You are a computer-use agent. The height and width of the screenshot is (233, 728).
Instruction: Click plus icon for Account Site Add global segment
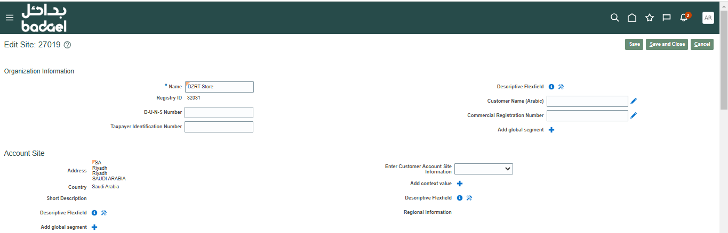point(94,227)
